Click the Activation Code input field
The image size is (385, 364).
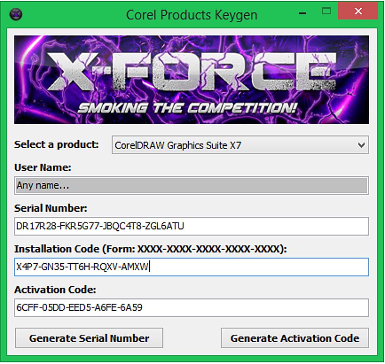[x=192, y=307]
